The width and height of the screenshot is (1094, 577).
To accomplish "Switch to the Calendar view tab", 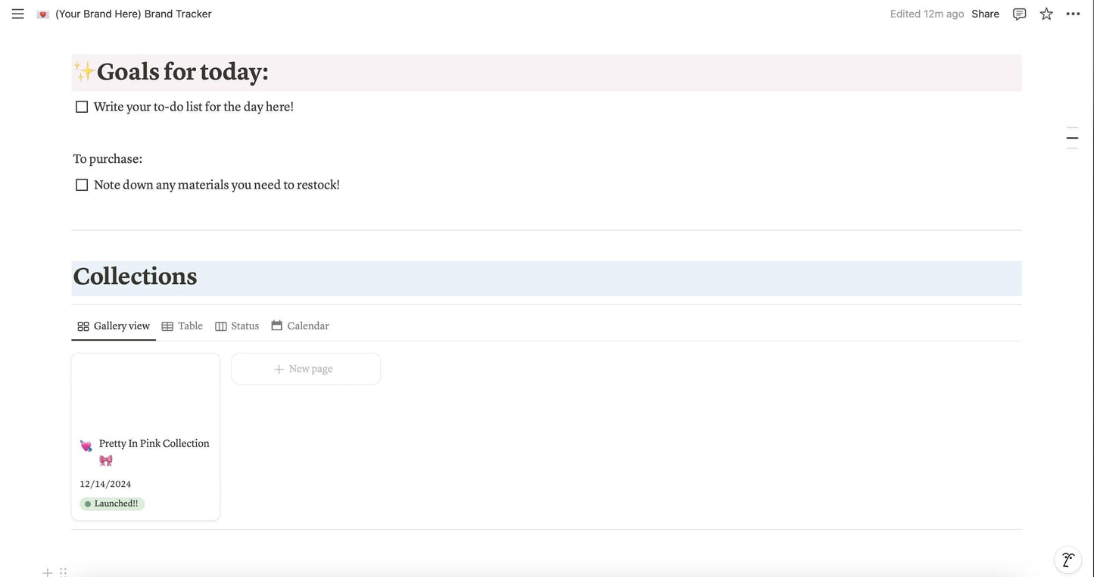I will [310, 324].
